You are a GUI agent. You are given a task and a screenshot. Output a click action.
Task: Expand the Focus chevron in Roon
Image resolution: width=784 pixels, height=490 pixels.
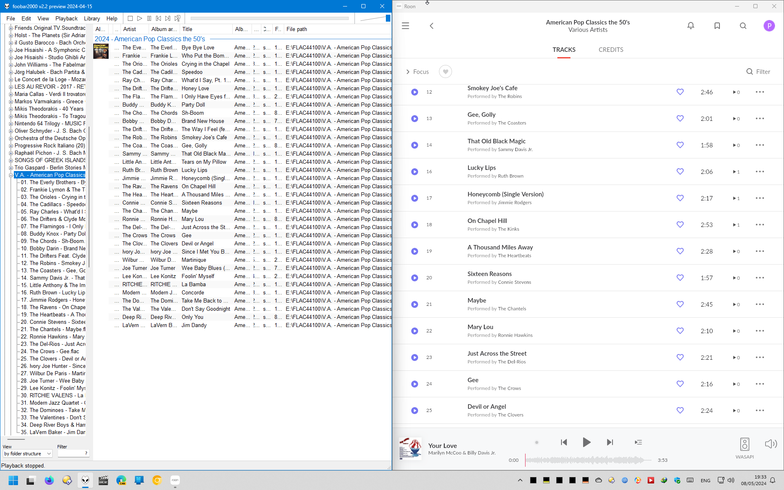tap(408, 72)
